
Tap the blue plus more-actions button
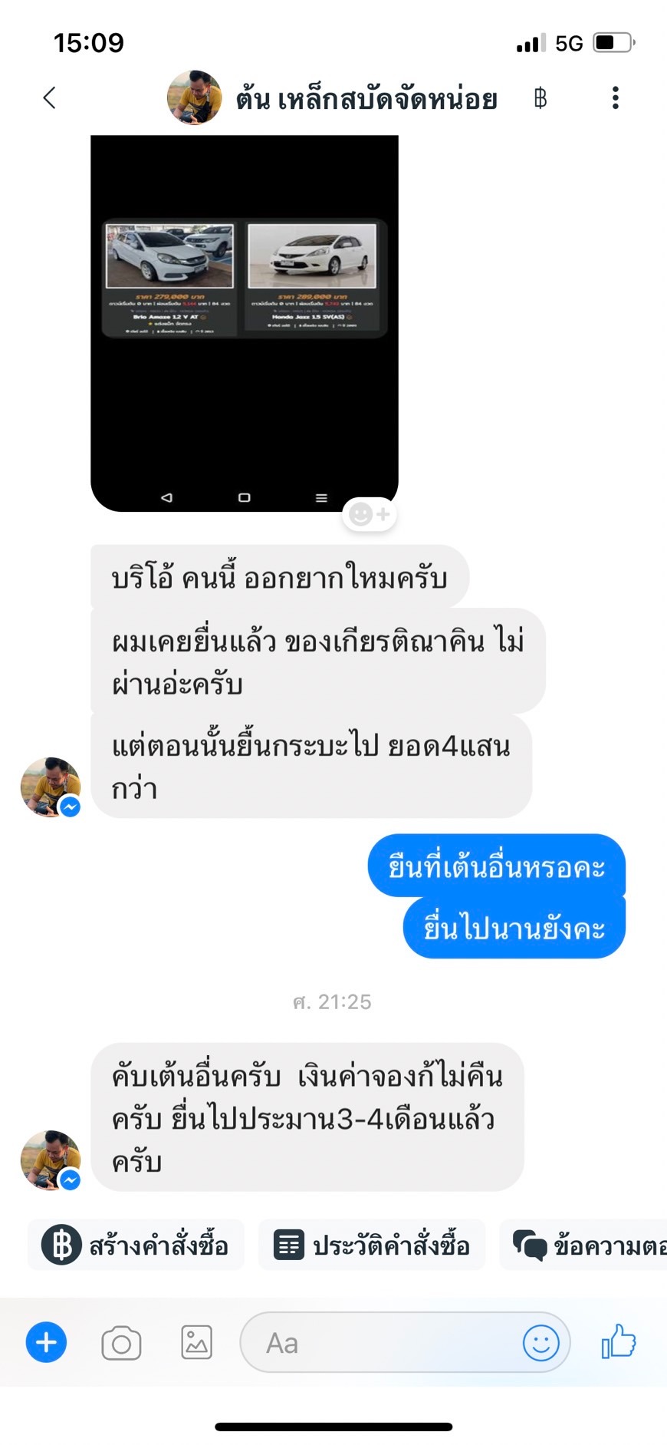tap(46, 1342)
